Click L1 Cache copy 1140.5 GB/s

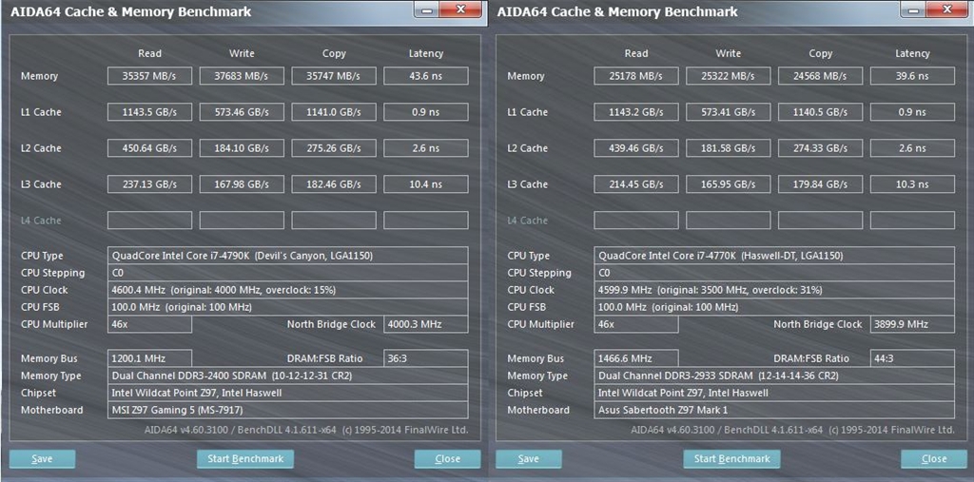click(820, 112)
